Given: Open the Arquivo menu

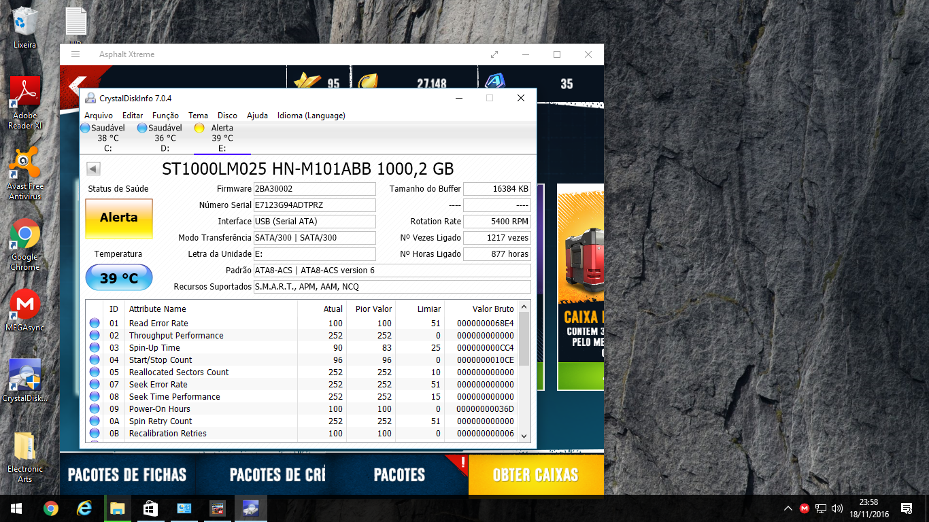Looking at the screenshot, I should tap(99, 116).
